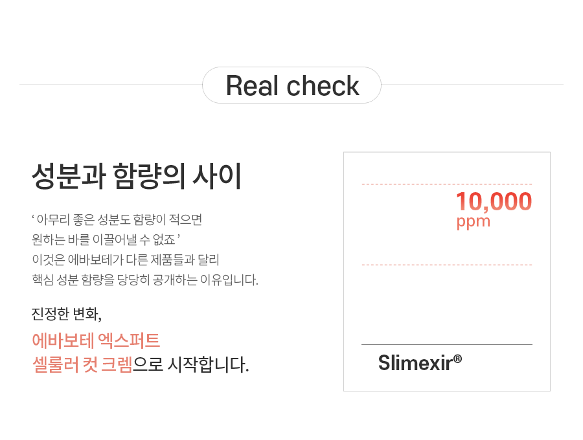
Task: Click the solid gray line above Slimexir
Action: pyautogui.click(x=447, y=345)
